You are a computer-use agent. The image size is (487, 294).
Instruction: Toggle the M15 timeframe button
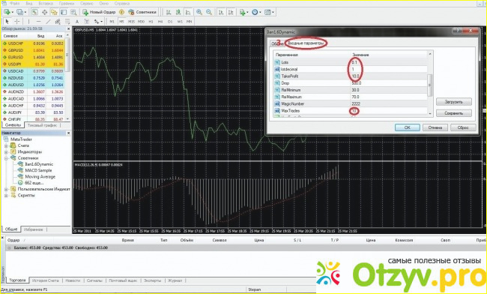[x=131, y=22]
